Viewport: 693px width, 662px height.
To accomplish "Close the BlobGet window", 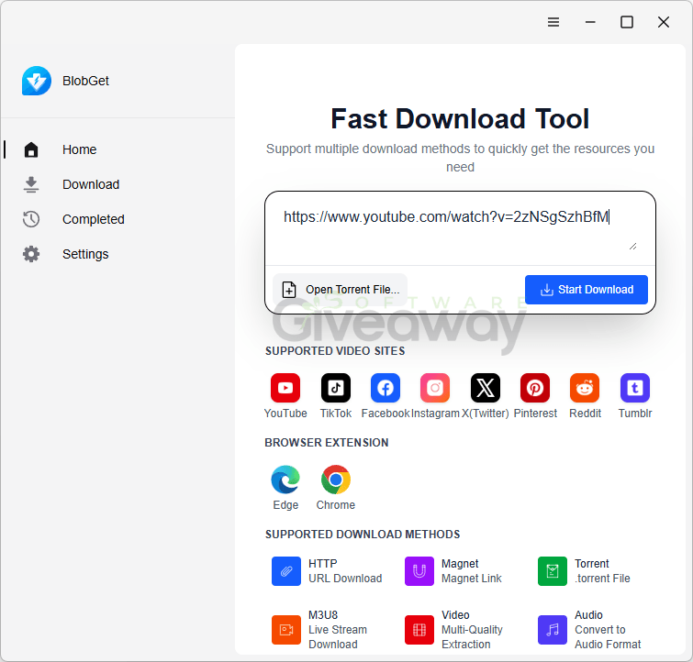I will [x=664, y=22].
